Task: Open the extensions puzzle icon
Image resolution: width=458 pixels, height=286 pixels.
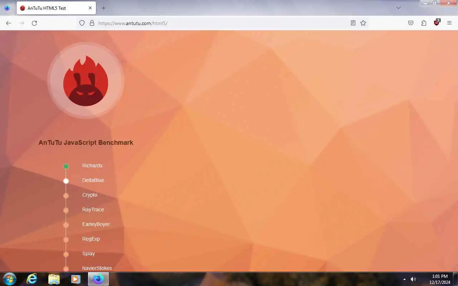Action: [424, 23]
